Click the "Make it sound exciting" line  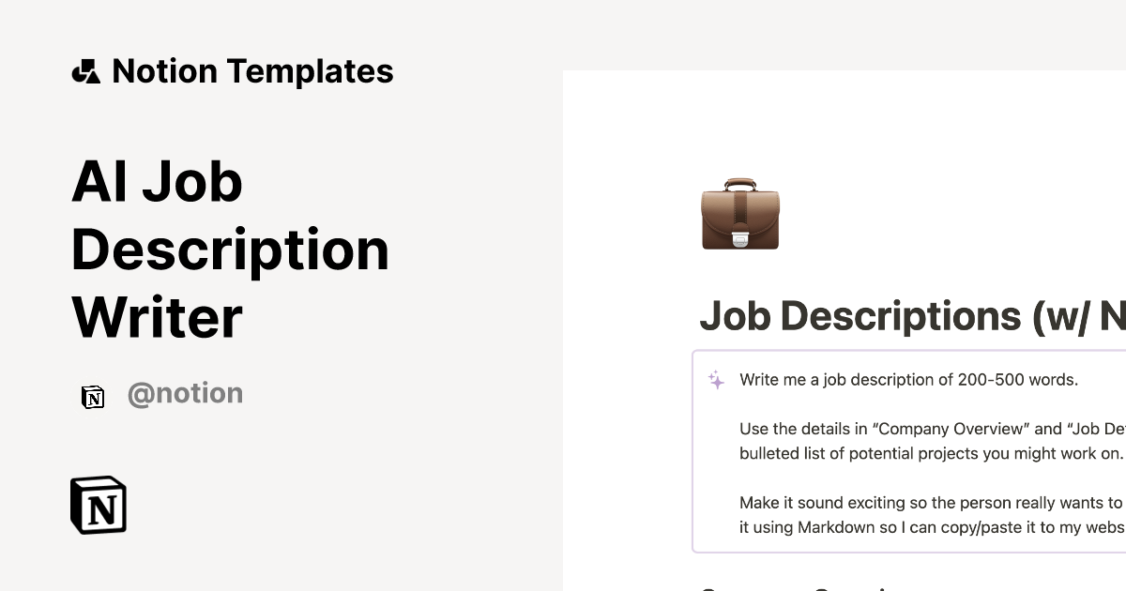pos(930,502)
